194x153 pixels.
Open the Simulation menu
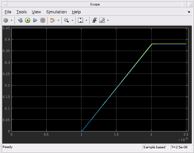[x=56, y=12]
